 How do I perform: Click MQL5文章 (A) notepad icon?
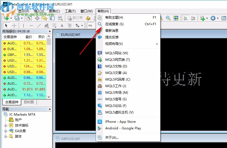(100, 73)
